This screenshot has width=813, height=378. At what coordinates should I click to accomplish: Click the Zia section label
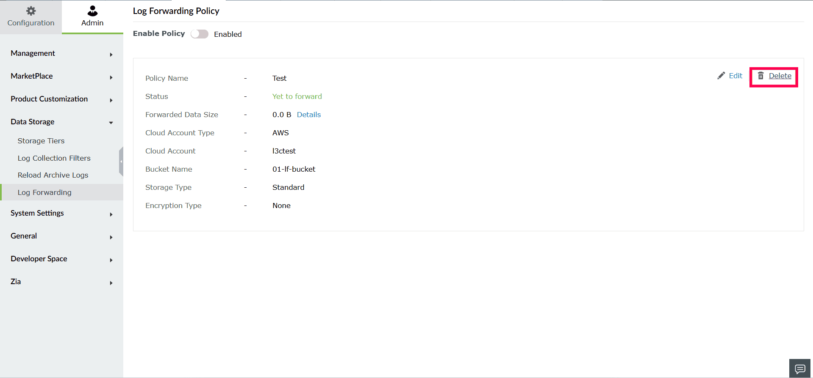point(16,282)
